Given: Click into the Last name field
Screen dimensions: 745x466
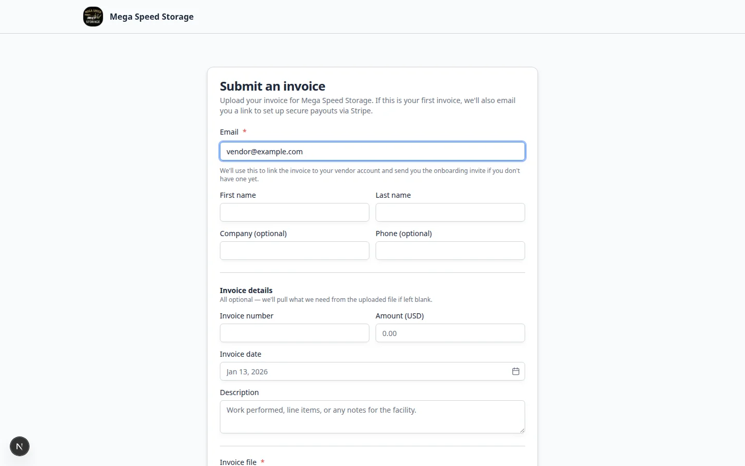Looking at the screenshot, I should pyautogui.click(x=450, y=212).
